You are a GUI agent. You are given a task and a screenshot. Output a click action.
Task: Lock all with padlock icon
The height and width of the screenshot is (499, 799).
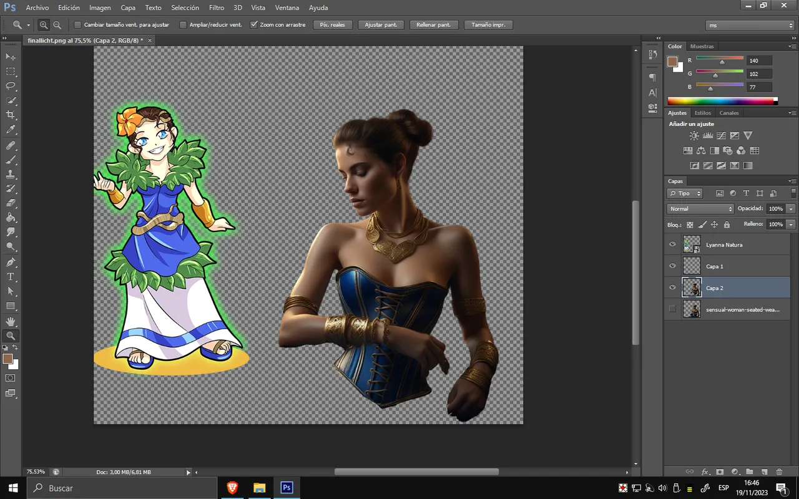point(727,225)
